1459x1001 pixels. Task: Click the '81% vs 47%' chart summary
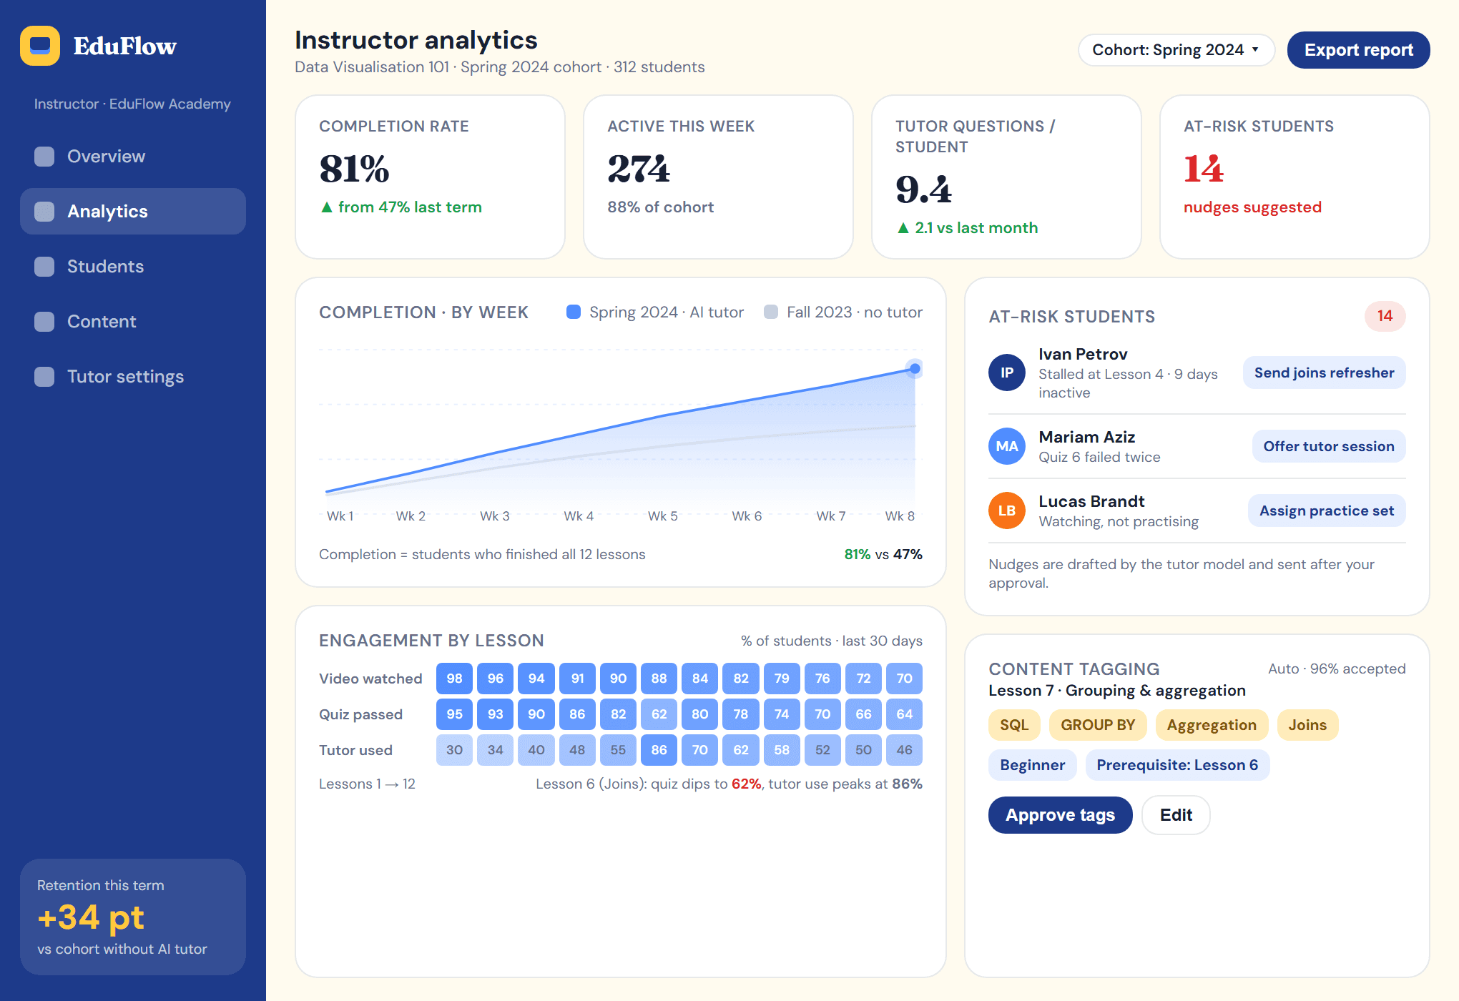883,555
